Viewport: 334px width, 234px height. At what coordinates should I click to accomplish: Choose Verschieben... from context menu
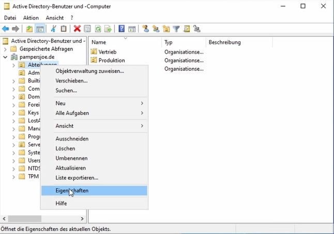point(94,81)
